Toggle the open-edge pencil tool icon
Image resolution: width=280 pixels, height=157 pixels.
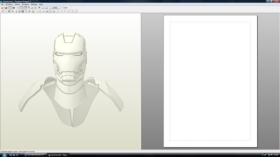25,8
